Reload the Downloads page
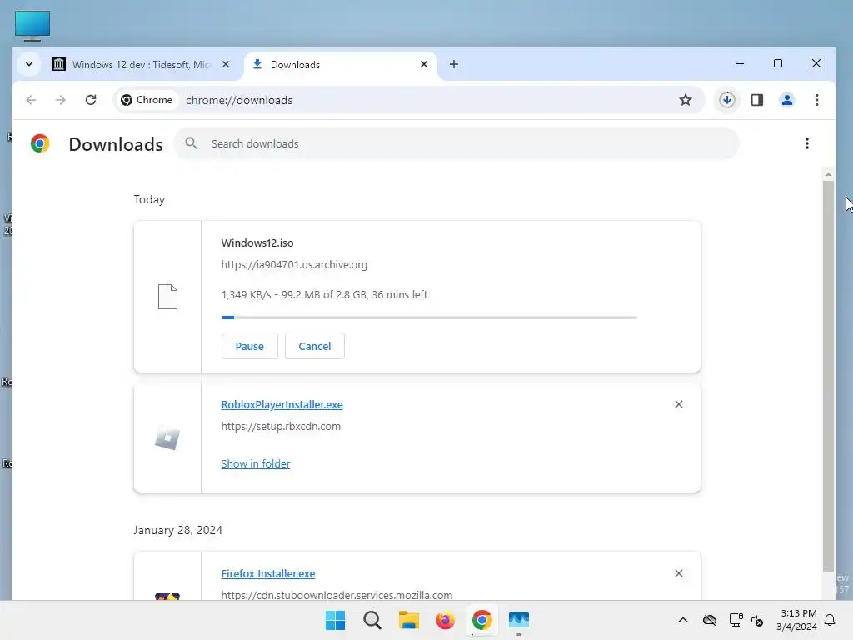 (91, 100)
